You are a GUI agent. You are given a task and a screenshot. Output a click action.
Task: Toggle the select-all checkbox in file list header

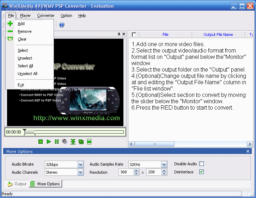click(134, 35)
